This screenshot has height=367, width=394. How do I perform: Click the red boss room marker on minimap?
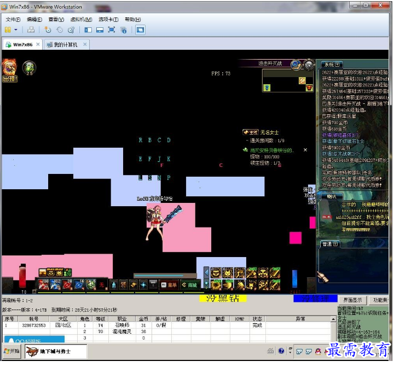pos(309,88)
